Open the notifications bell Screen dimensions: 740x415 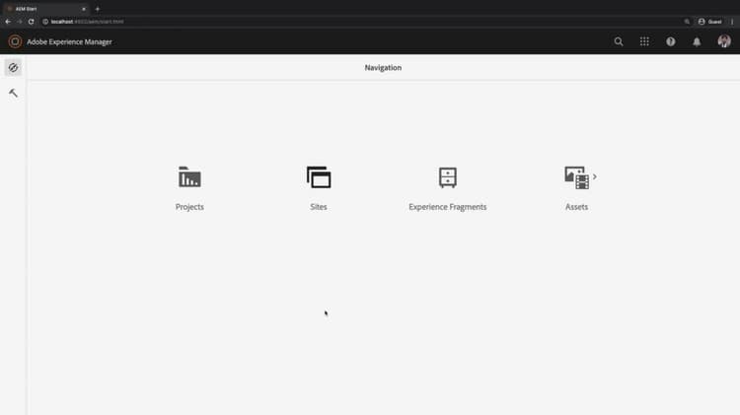click(x=697, y=41)
